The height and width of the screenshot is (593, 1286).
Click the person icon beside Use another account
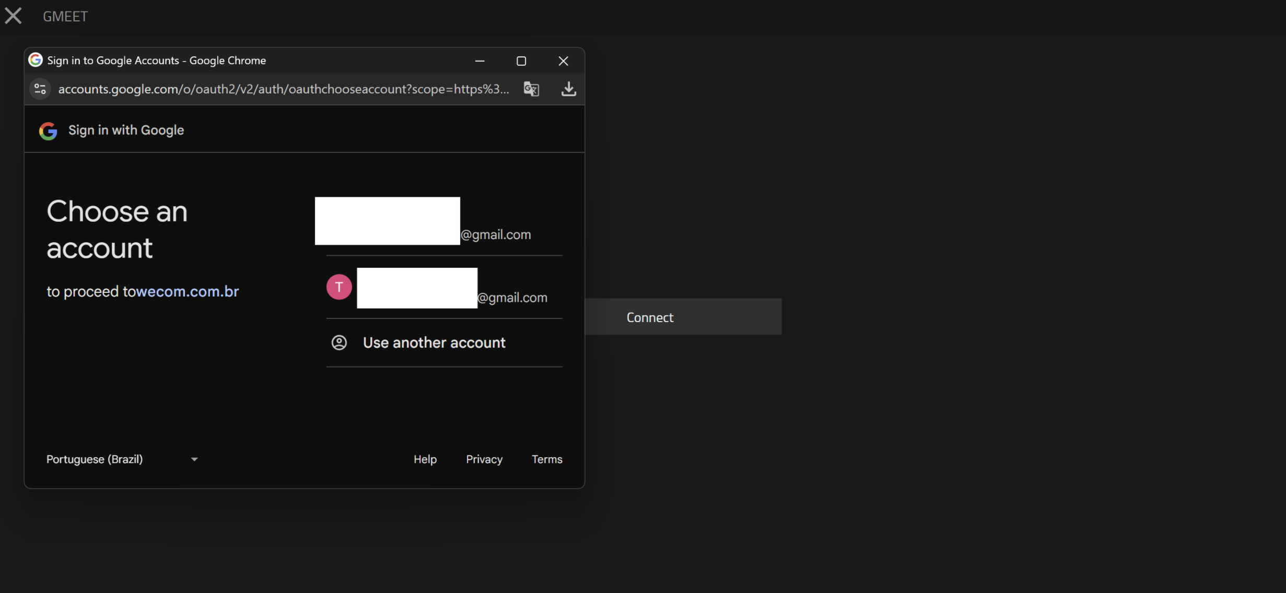tap(339, 342)
